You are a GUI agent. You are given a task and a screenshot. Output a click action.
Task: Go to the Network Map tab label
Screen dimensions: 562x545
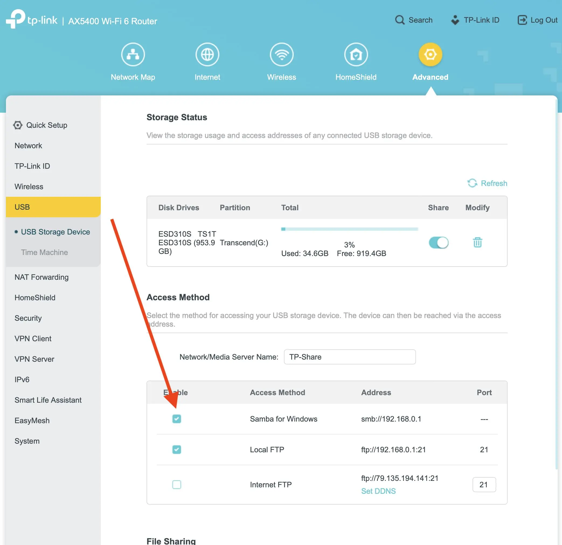click(133, 77)
